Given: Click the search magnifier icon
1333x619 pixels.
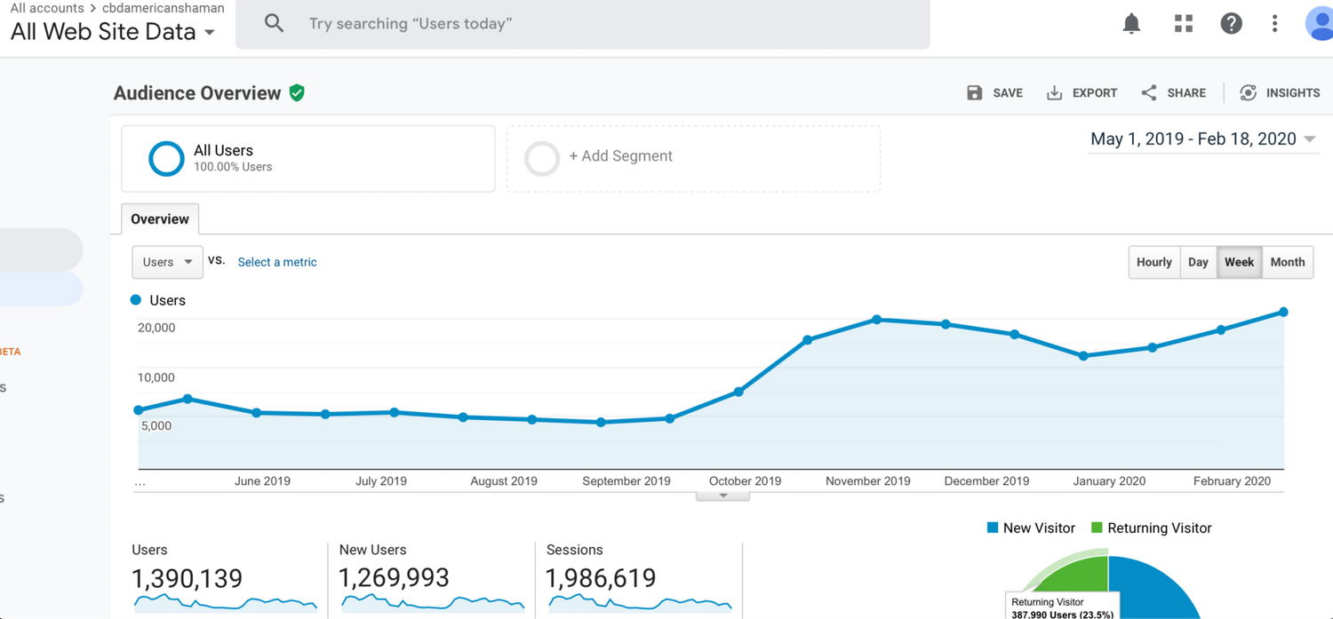Looking at the screenshot, I should [x=274, y=24].
